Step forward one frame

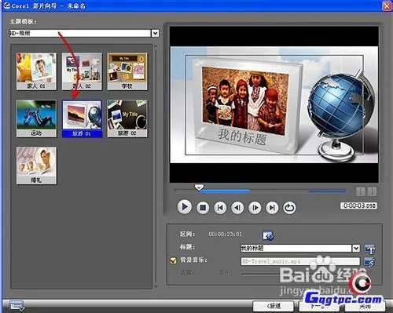[255, 208]
